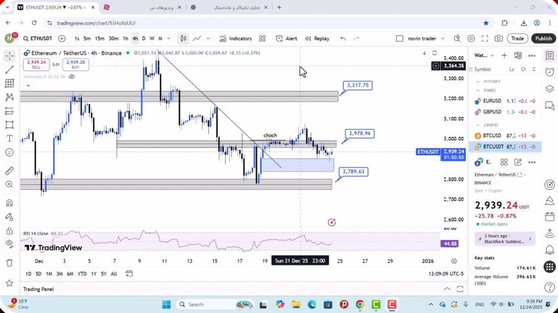
Task: Add symbol to watchlist plus icon
Action: [504, 55]
